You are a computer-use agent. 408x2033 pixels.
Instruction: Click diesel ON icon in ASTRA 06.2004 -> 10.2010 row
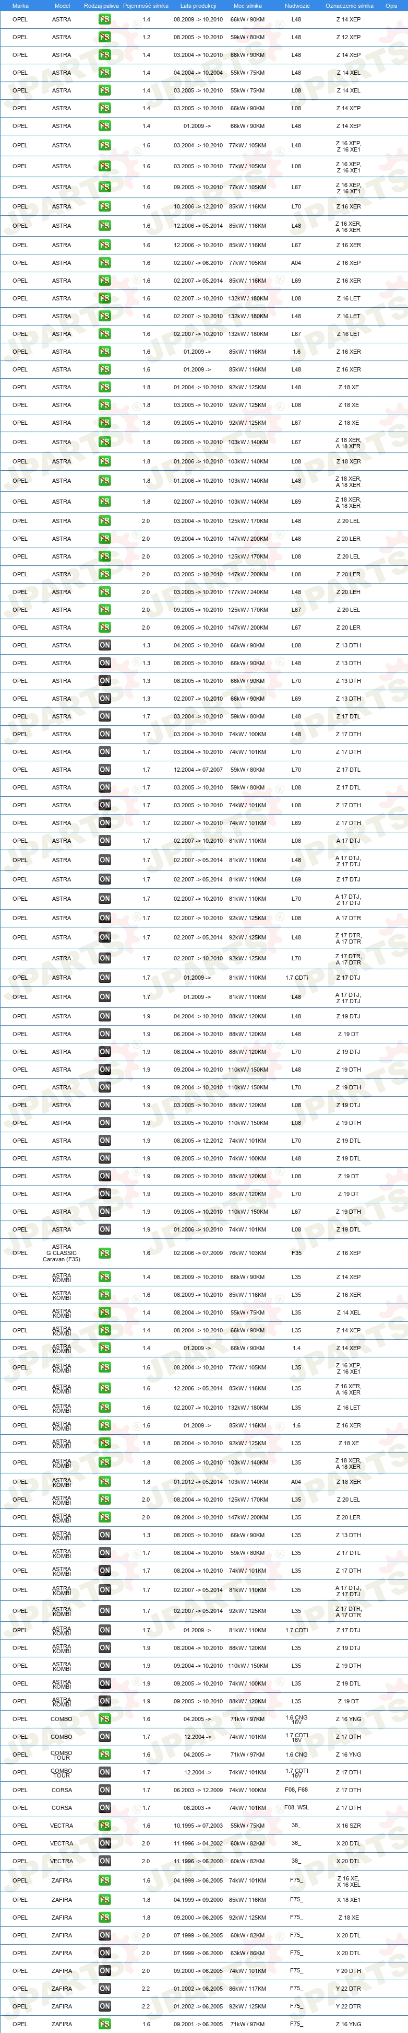click(104, 1034)
